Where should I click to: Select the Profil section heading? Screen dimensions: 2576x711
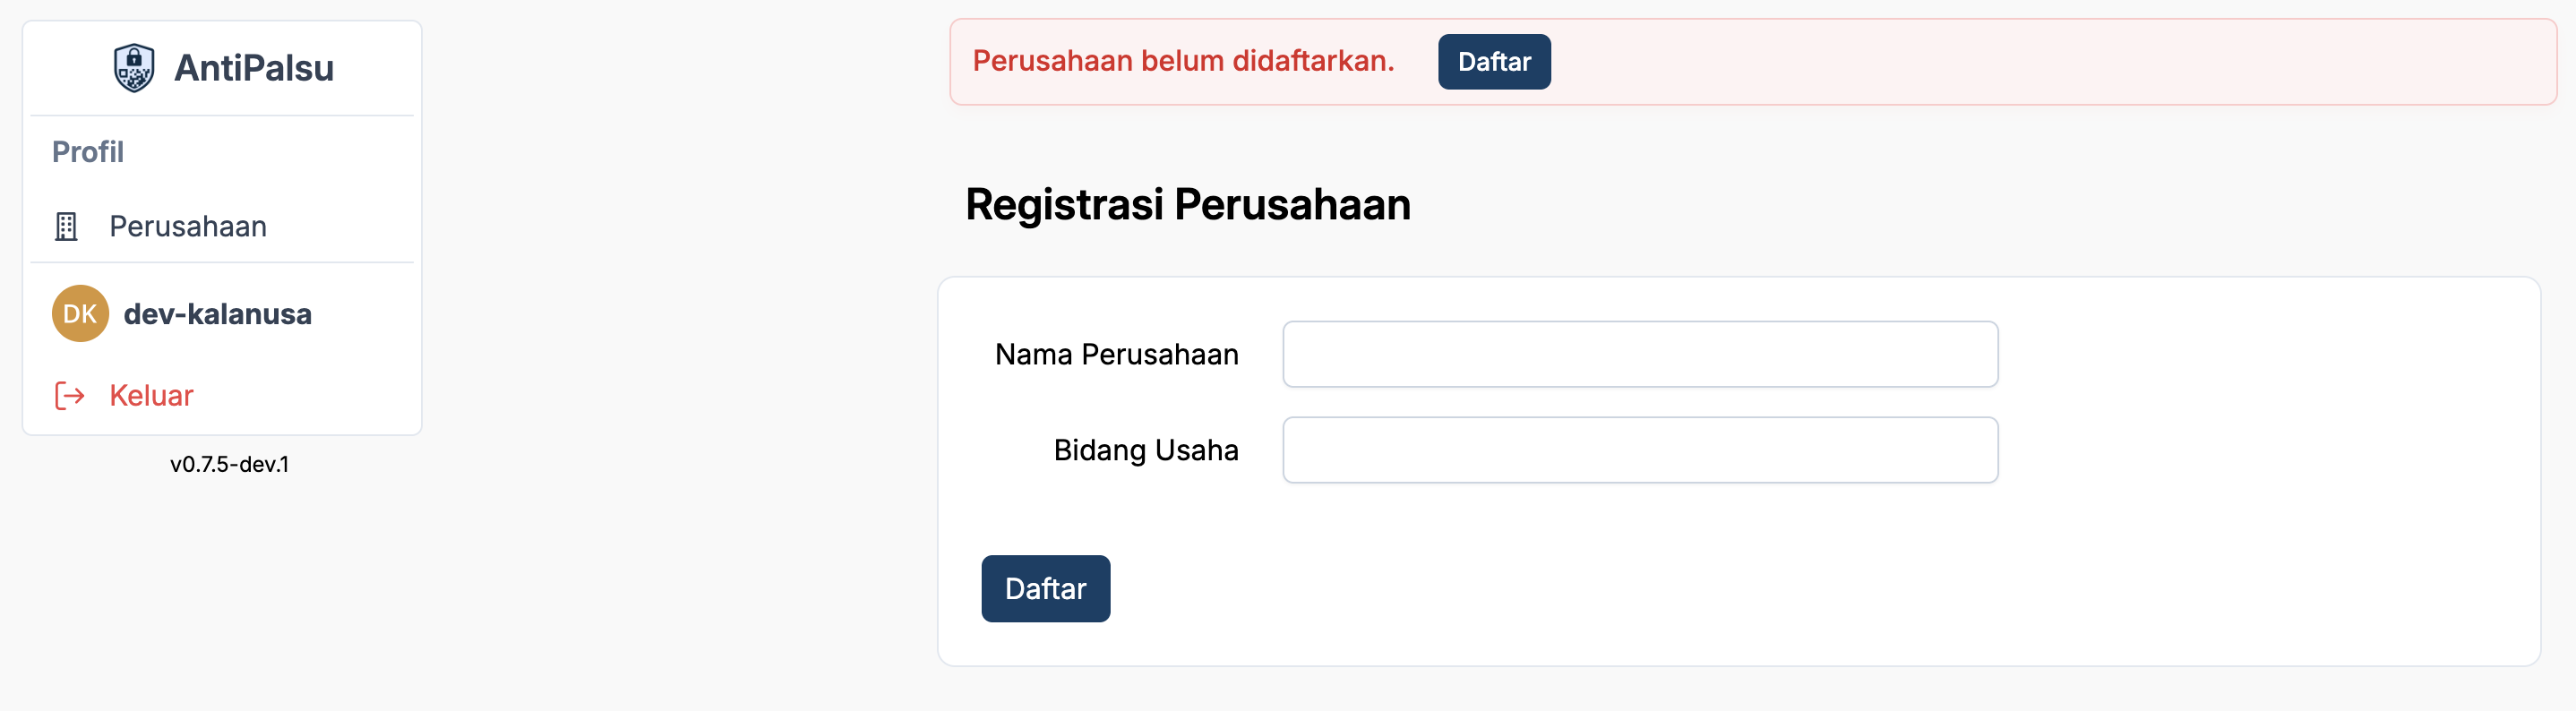click(88, 152)
